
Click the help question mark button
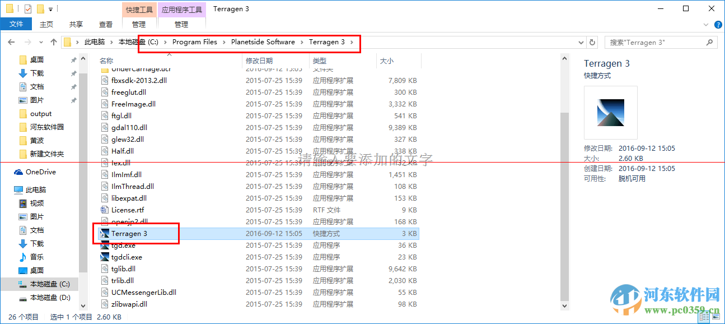pos(718,24)
